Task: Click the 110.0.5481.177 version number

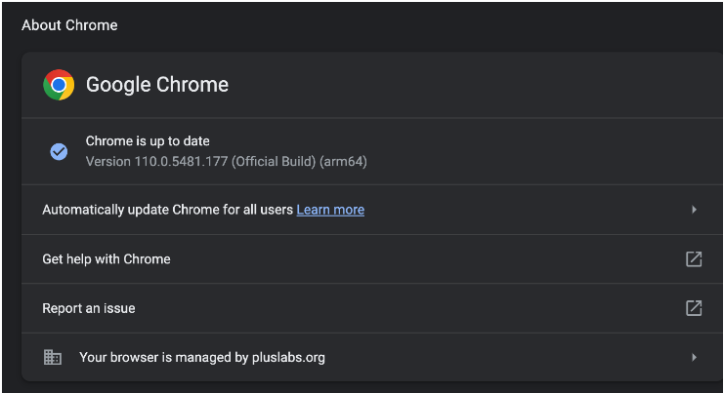Action: (181, 161)
